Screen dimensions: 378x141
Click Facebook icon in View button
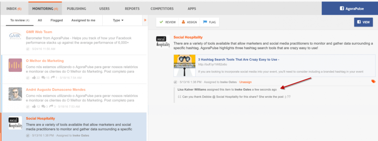point(359,22)
